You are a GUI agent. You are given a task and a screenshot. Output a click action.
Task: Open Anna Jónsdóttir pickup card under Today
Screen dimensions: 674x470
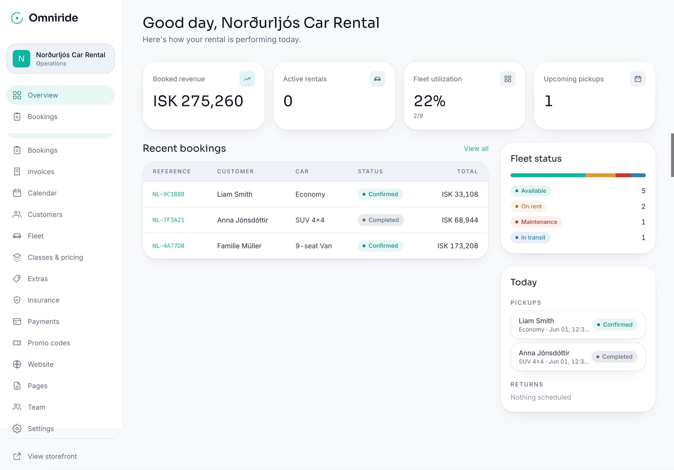point(578,357)
